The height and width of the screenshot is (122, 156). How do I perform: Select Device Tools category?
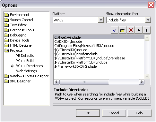(20, 40)
